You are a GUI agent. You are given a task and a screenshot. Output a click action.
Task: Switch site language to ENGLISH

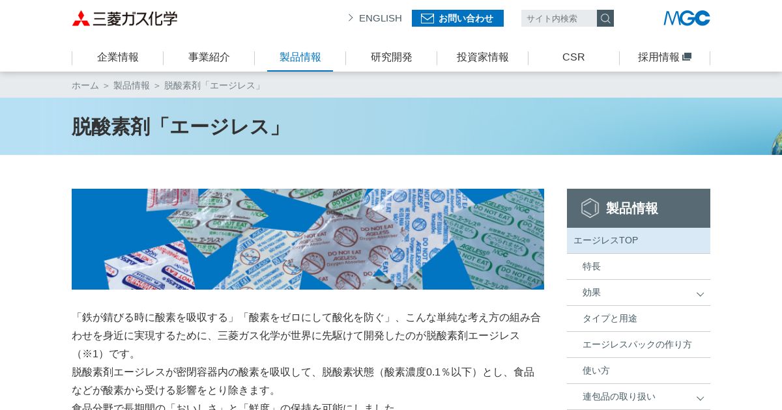coord(381,18)
